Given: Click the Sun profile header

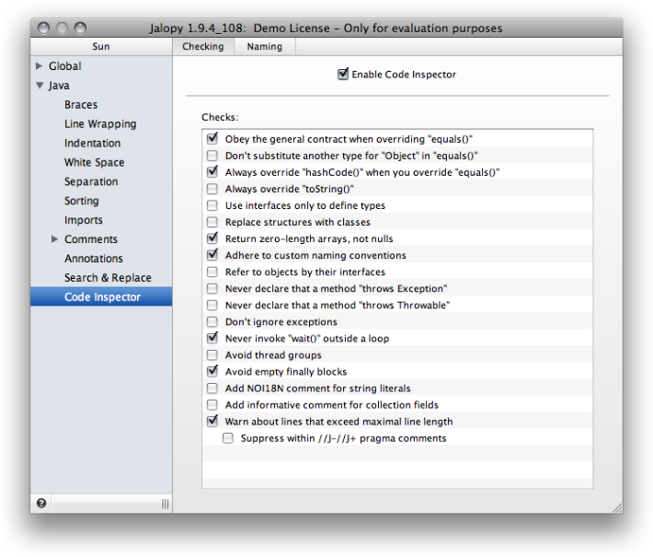Looking at the screenshot, I should point(101,46).
